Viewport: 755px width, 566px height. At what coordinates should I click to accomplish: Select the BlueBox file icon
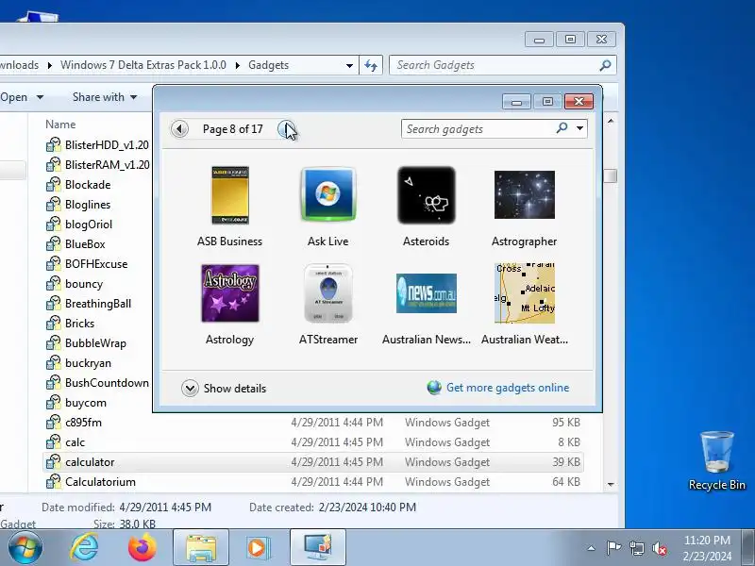[53, 244]
